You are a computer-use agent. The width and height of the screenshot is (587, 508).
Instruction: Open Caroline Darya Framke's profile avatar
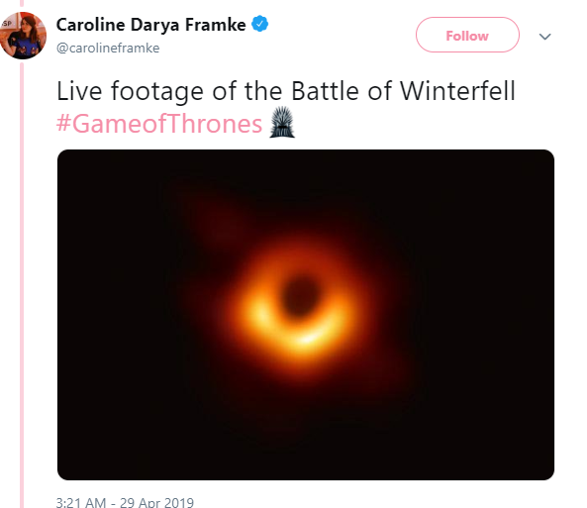coord(23,36)
